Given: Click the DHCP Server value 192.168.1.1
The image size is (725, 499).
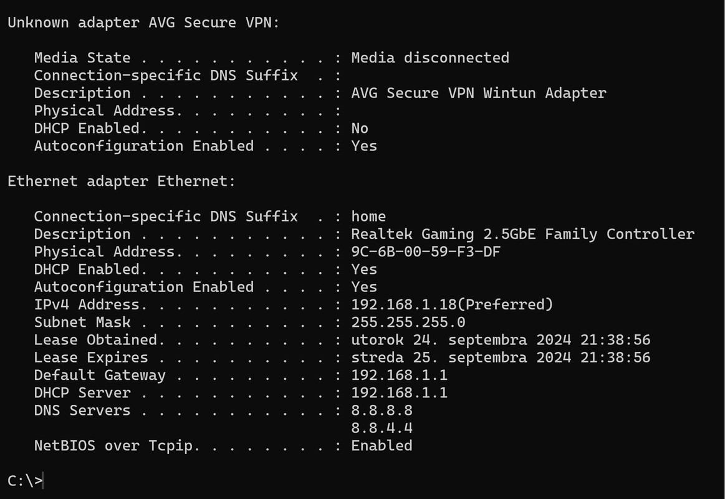Looking at the screenshot, I should 400,392.
